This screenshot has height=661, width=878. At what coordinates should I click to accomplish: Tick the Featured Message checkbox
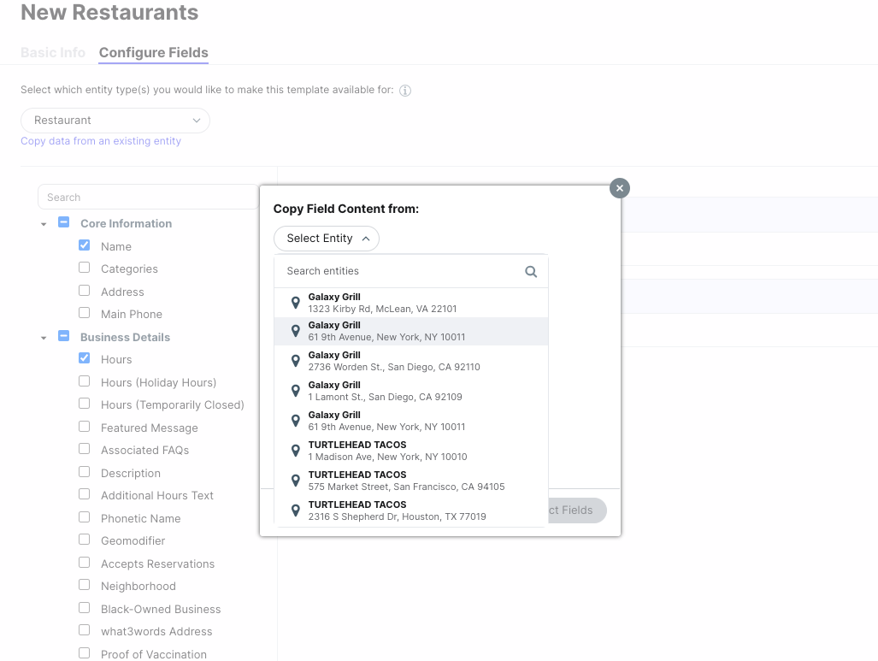pos(85,427)
